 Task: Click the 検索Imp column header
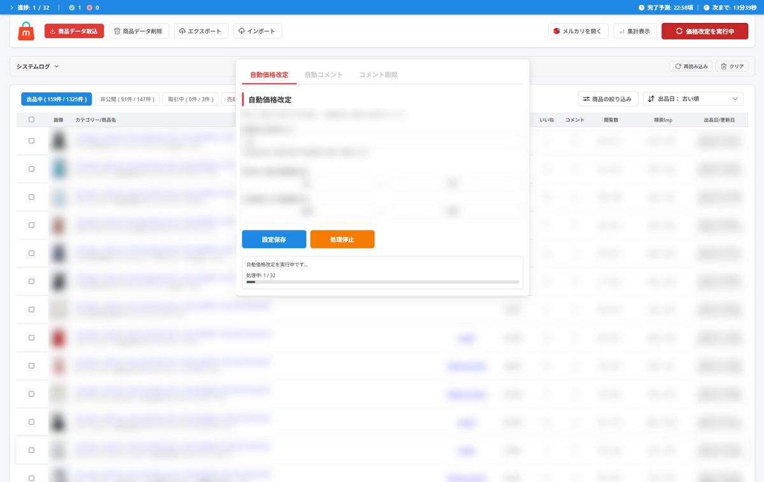(x=663, y=120)
